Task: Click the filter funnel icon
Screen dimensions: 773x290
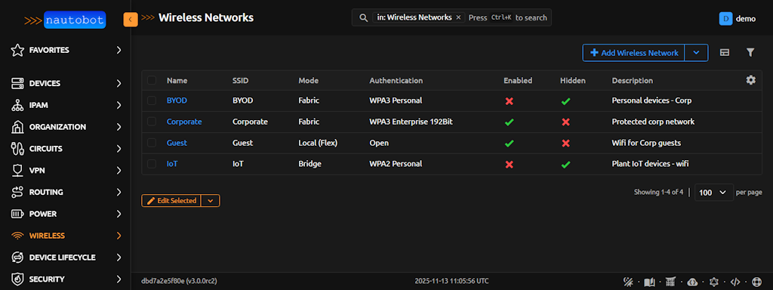Action: point(750,52)
